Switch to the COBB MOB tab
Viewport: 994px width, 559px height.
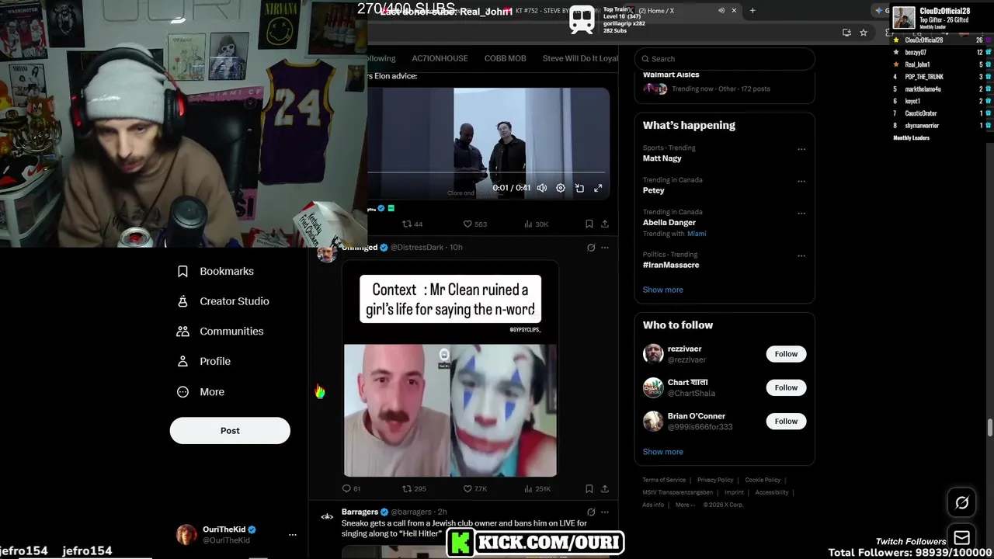[x=505, y=58]
